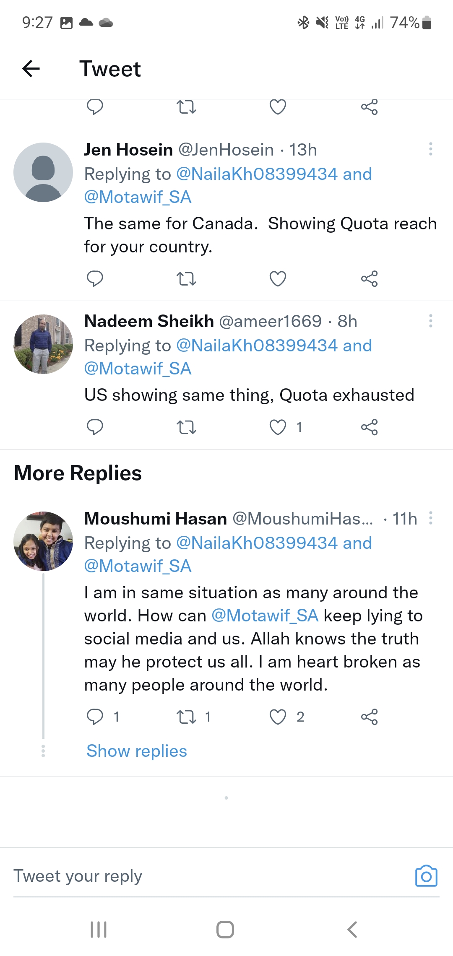Image resolution: width=453 pixels, height=956 pixels.
Task: Open more options on Moushumi Hasan's tweet
Action: (430, 518)
